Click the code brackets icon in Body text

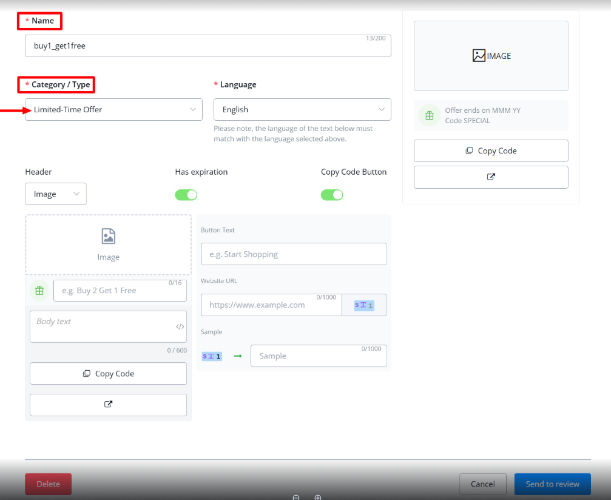180,326
